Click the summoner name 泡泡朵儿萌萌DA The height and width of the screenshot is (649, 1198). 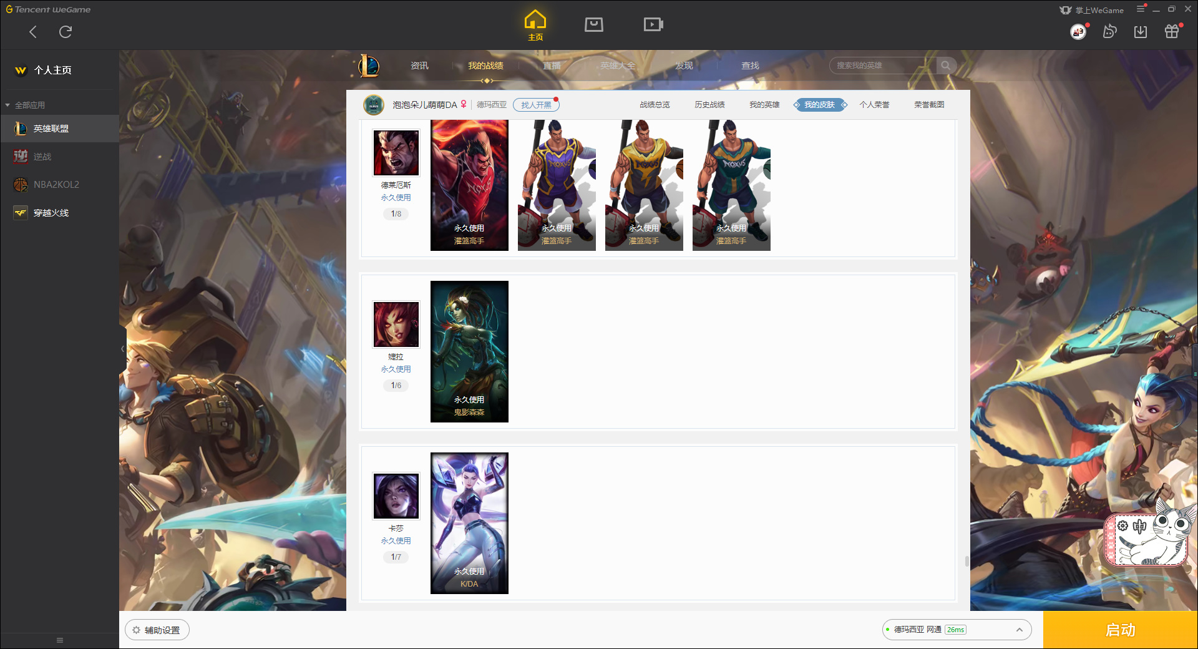[425, 105]
